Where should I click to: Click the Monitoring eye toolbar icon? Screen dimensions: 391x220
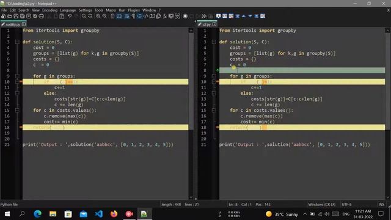(x=178, y=16)
